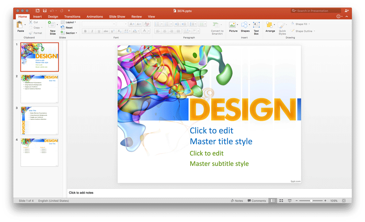The height and width of the screenshot is (222, 365).
Task: Open the Shape Fill dropdown
Action: pyautogui.click(x=300, y=24)
